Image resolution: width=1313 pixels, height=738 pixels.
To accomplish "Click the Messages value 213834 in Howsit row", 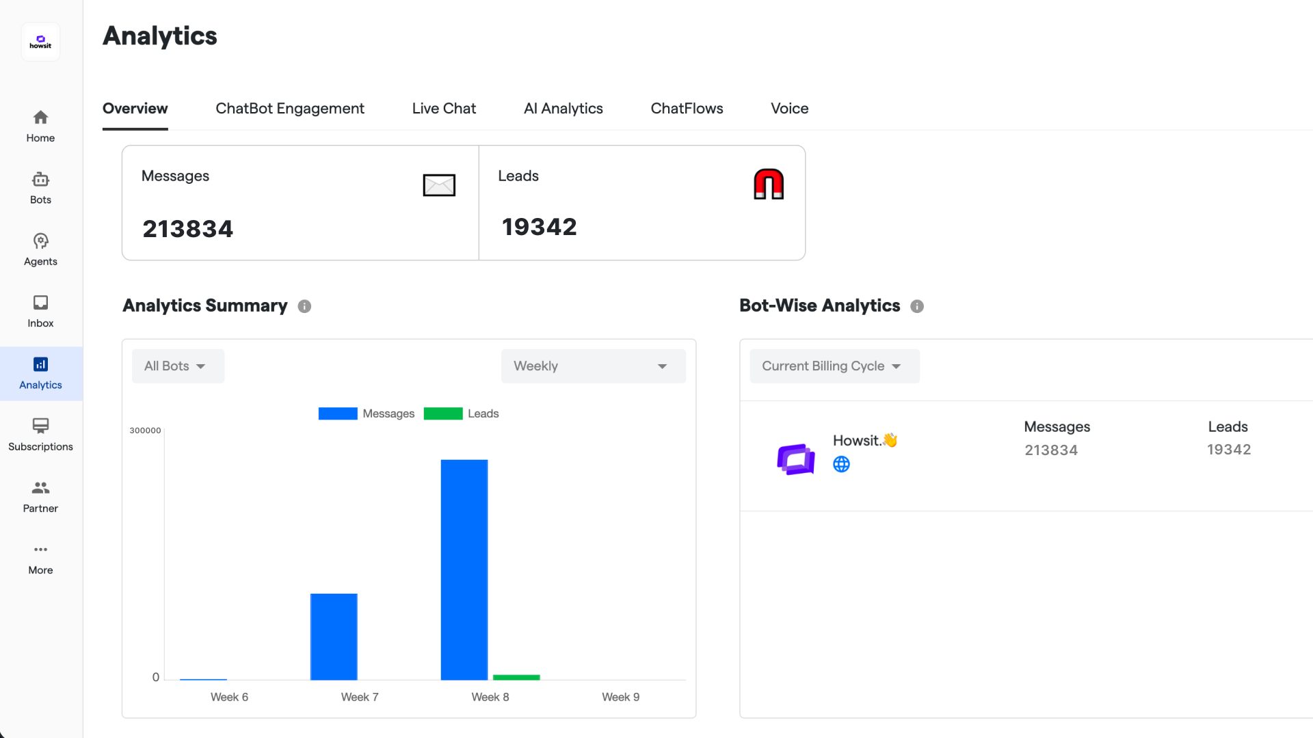I will (x=1051, y=450).
